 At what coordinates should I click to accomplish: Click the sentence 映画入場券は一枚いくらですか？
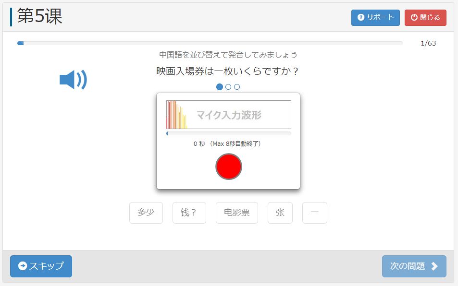point(227,71)
